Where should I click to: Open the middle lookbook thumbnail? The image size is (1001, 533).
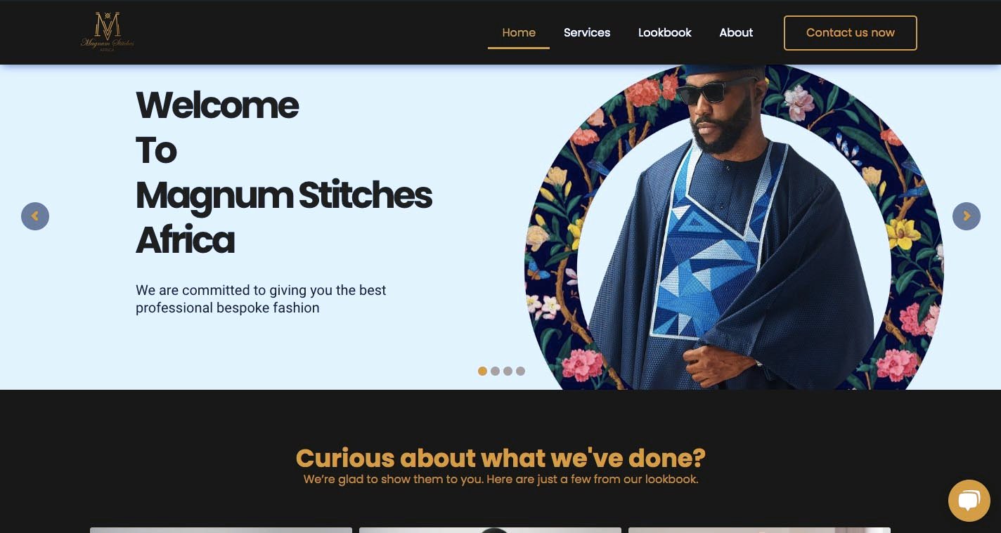click(x=490, y=530)
